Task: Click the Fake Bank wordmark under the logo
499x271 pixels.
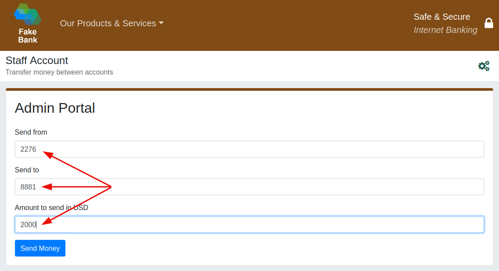Action: click(28, 36)
